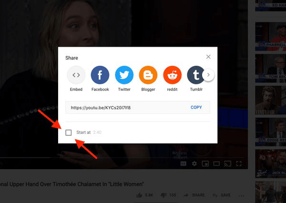The image size is (286, 203).
Task: Select the Blogger share icon
Action: [148, 75]
